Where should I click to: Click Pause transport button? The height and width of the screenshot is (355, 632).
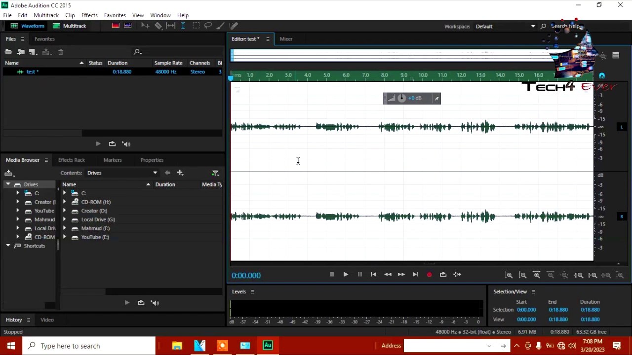click(x=359, y=275)
